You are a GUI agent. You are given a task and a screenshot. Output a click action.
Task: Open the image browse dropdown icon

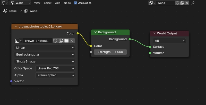point(18,41)
